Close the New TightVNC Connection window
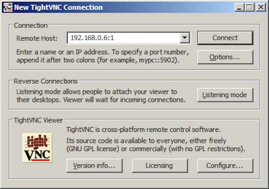The width and height of the screenshot is (269, 189). (x=261, y=7)
